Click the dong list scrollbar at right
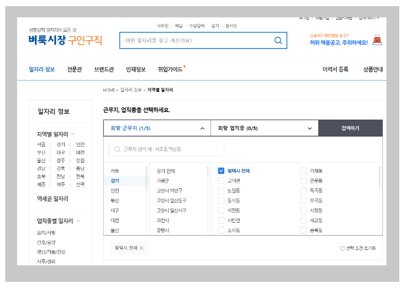Screen dimensions: 407x288 [379, 177]
